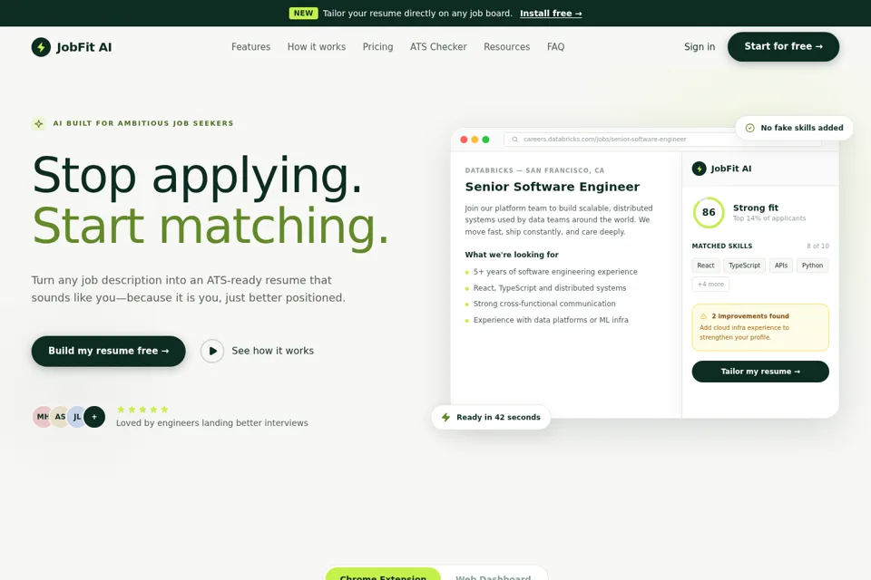The width and height of the screenshot is (871, 580).
Task: Click Build my resume free button
Action: [108, 351]
